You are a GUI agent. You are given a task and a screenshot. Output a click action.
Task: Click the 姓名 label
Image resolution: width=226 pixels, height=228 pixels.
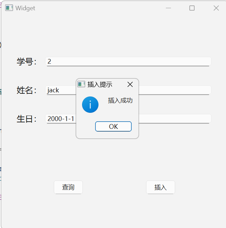tap(27, 90)
